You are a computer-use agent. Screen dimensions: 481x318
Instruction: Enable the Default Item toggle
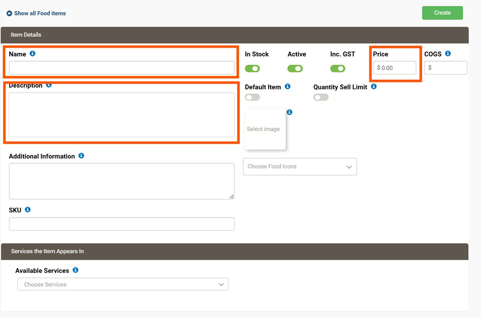(x=252, y=98)
